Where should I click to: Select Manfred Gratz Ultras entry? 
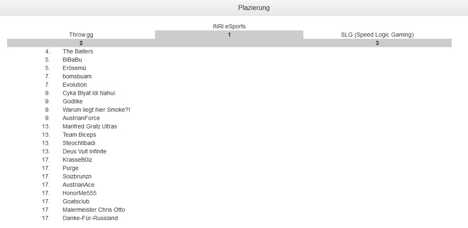(90, 126)
